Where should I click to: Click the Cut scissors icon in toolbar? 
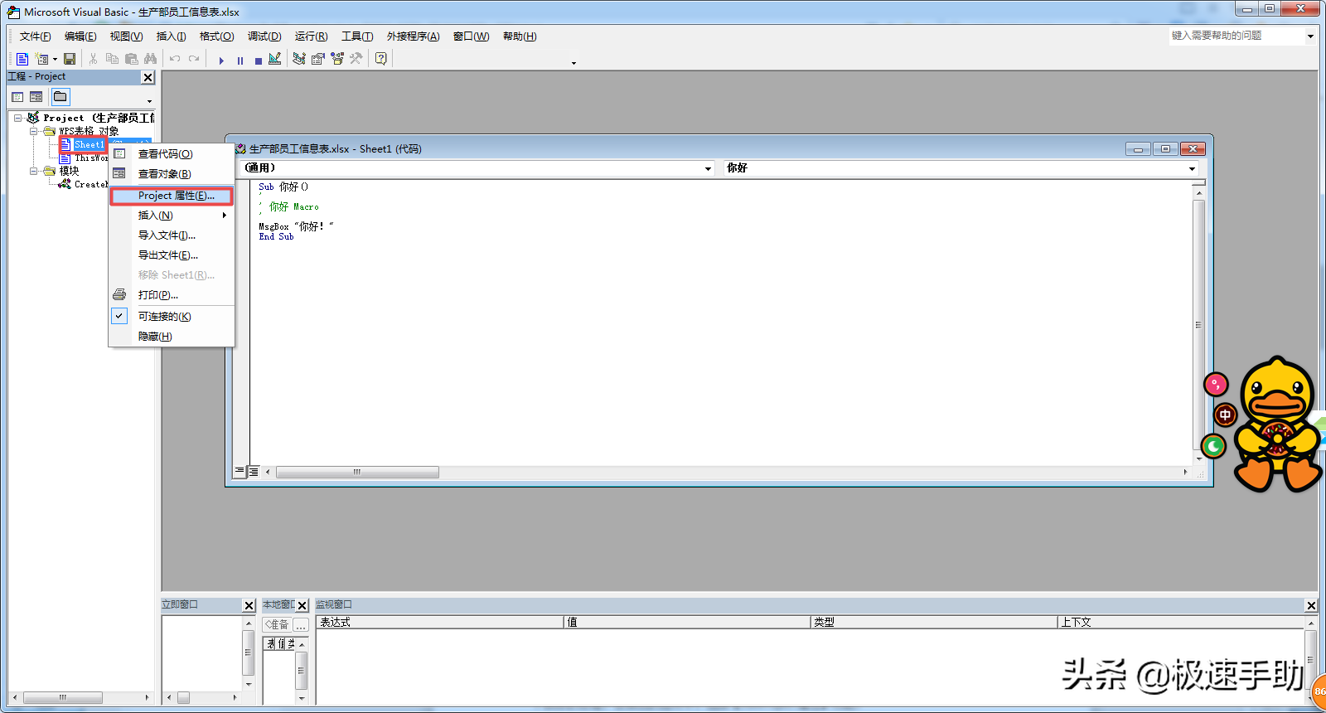tap(93, 59)
